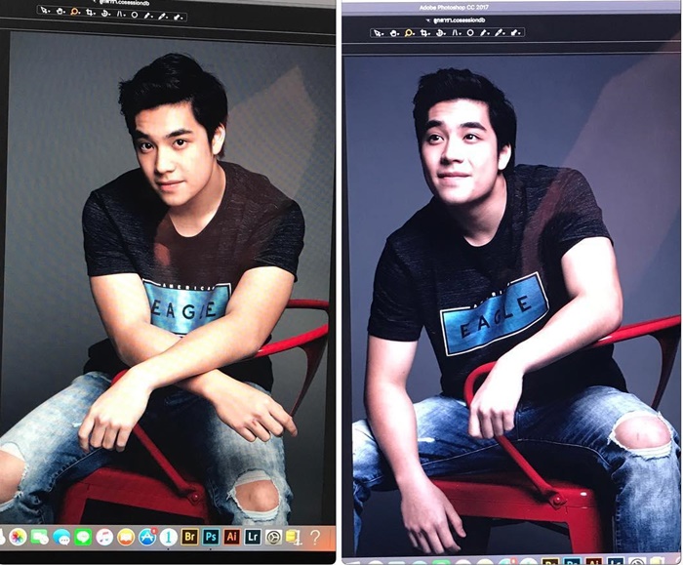This screenshot has height=565, width=683.
Task: Open Adobe Illustrator from the left screen dock
Action: (x=232, y=536)
